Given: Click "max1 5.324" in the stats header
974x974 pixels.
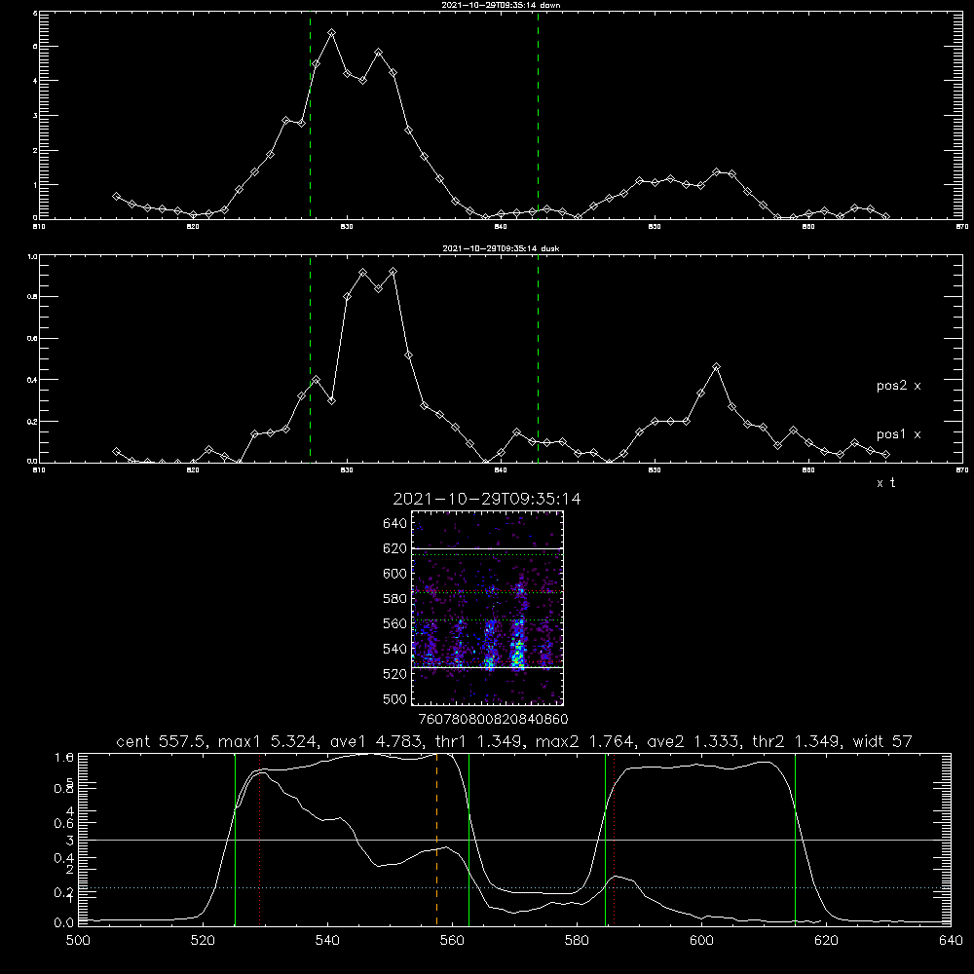Looking at the screenshot, I should pyautogui.click(x=268, y=741).
